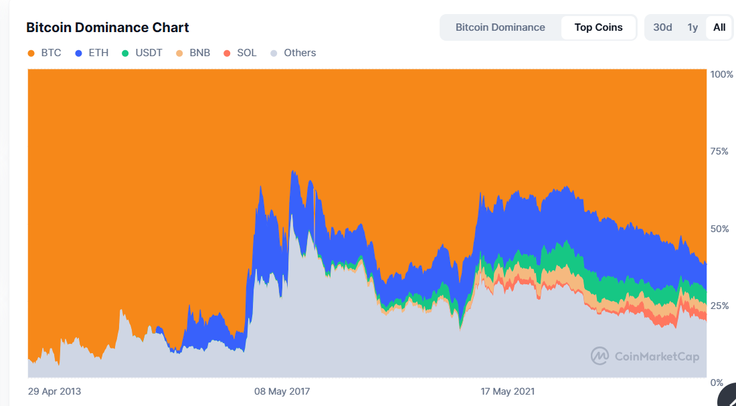Image resolution: width=736 pixels, height=406 pixels.
Task: Click the BNB legend color dot
Action: (179, 53)
